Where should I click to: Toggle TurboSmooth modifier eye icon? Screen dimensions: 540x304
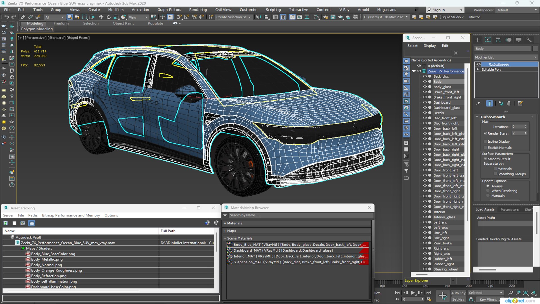coord(478,64)
